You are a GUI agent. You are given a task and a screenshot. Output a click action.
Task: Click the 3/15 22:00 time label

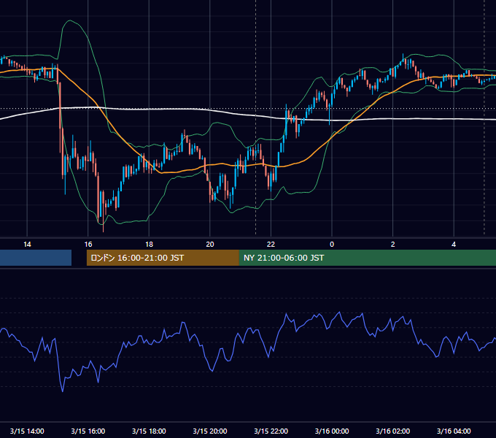pos(271,431)
